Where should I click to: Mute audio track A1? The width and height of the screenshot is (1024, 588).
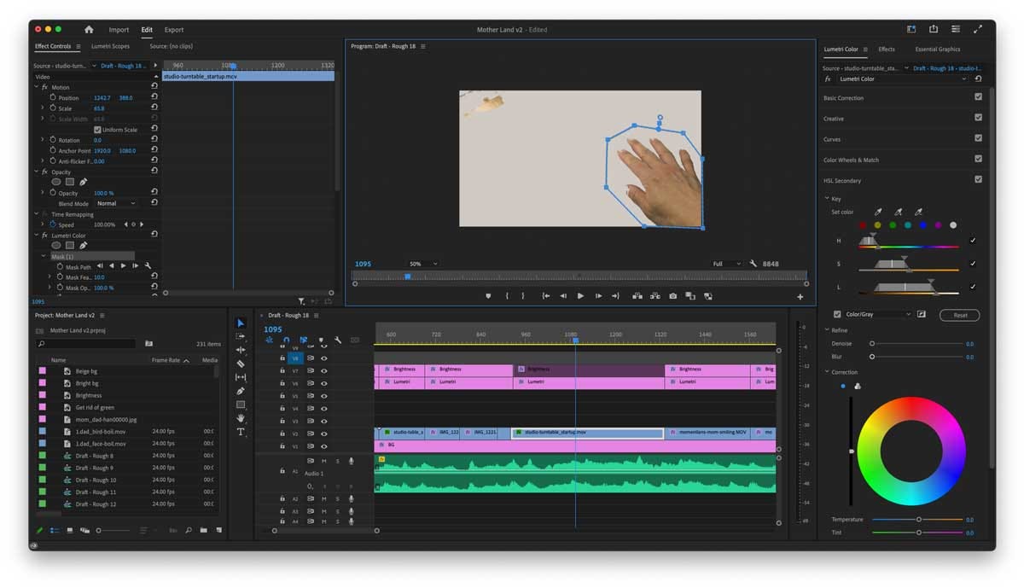tap(324, 461)
